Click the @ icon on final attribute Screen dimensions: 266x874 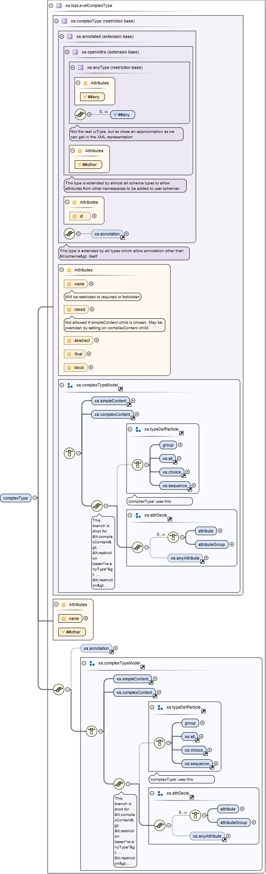69,354
